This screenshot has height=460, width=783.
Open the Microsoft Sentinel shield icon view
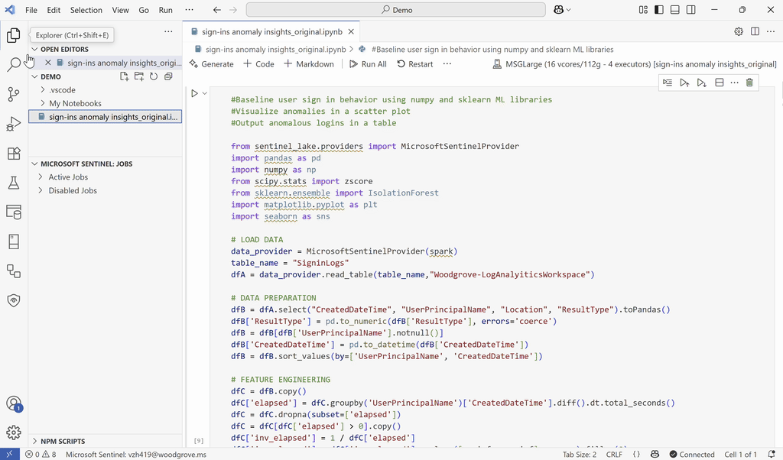[14, 300]
